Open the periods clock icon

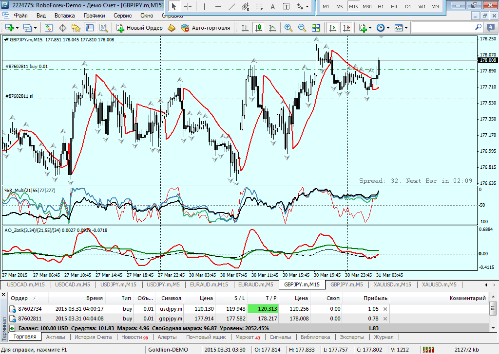(381, 28)
